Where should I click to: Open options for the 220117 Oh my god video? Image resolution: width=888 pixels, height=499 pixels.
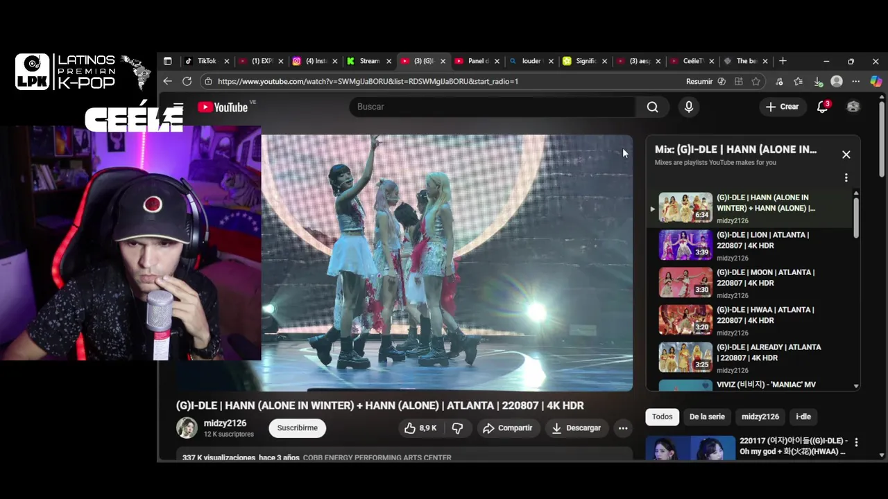(x=856, y=442)
